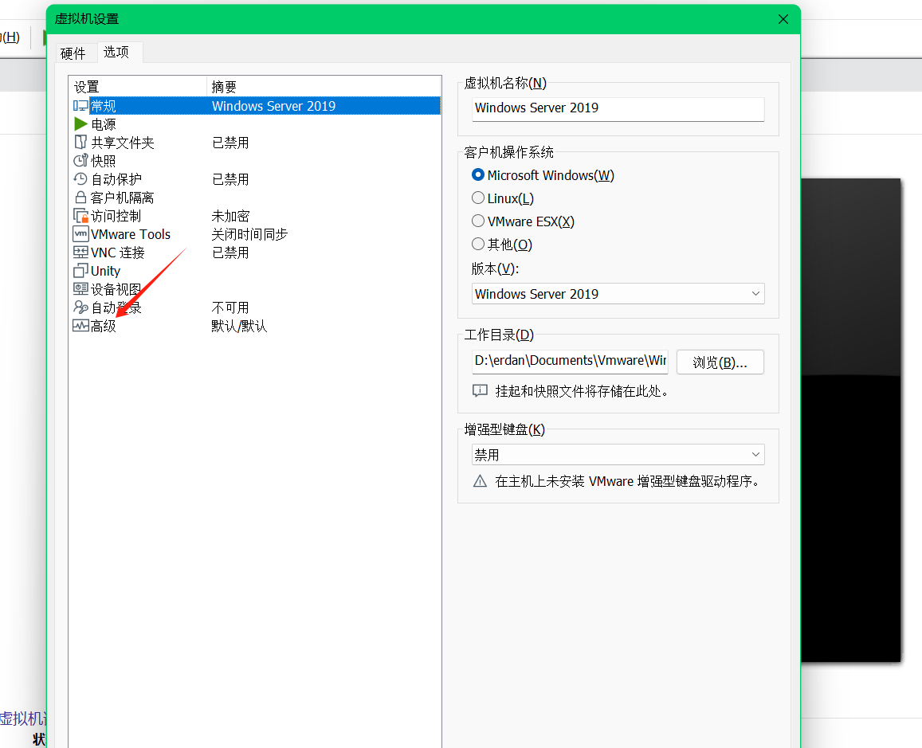The height and width of the screenshot is (748, 922).
Task: Click the 虚拟机名称 text field
Action: click(x=618, y=108)
